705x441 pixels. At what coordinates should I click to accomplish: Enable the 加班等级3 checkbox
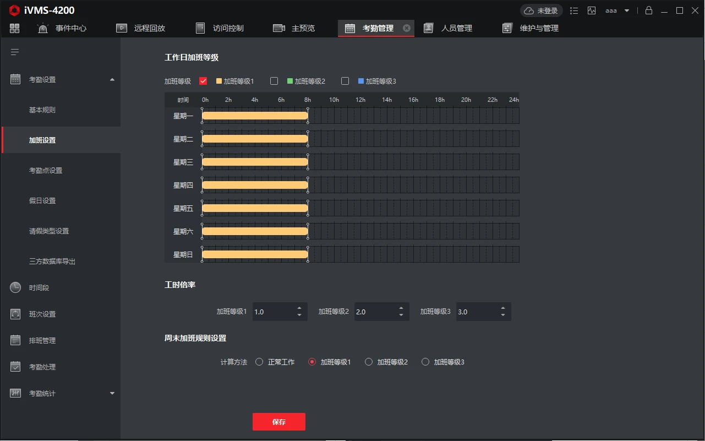(x=345, y=81)
